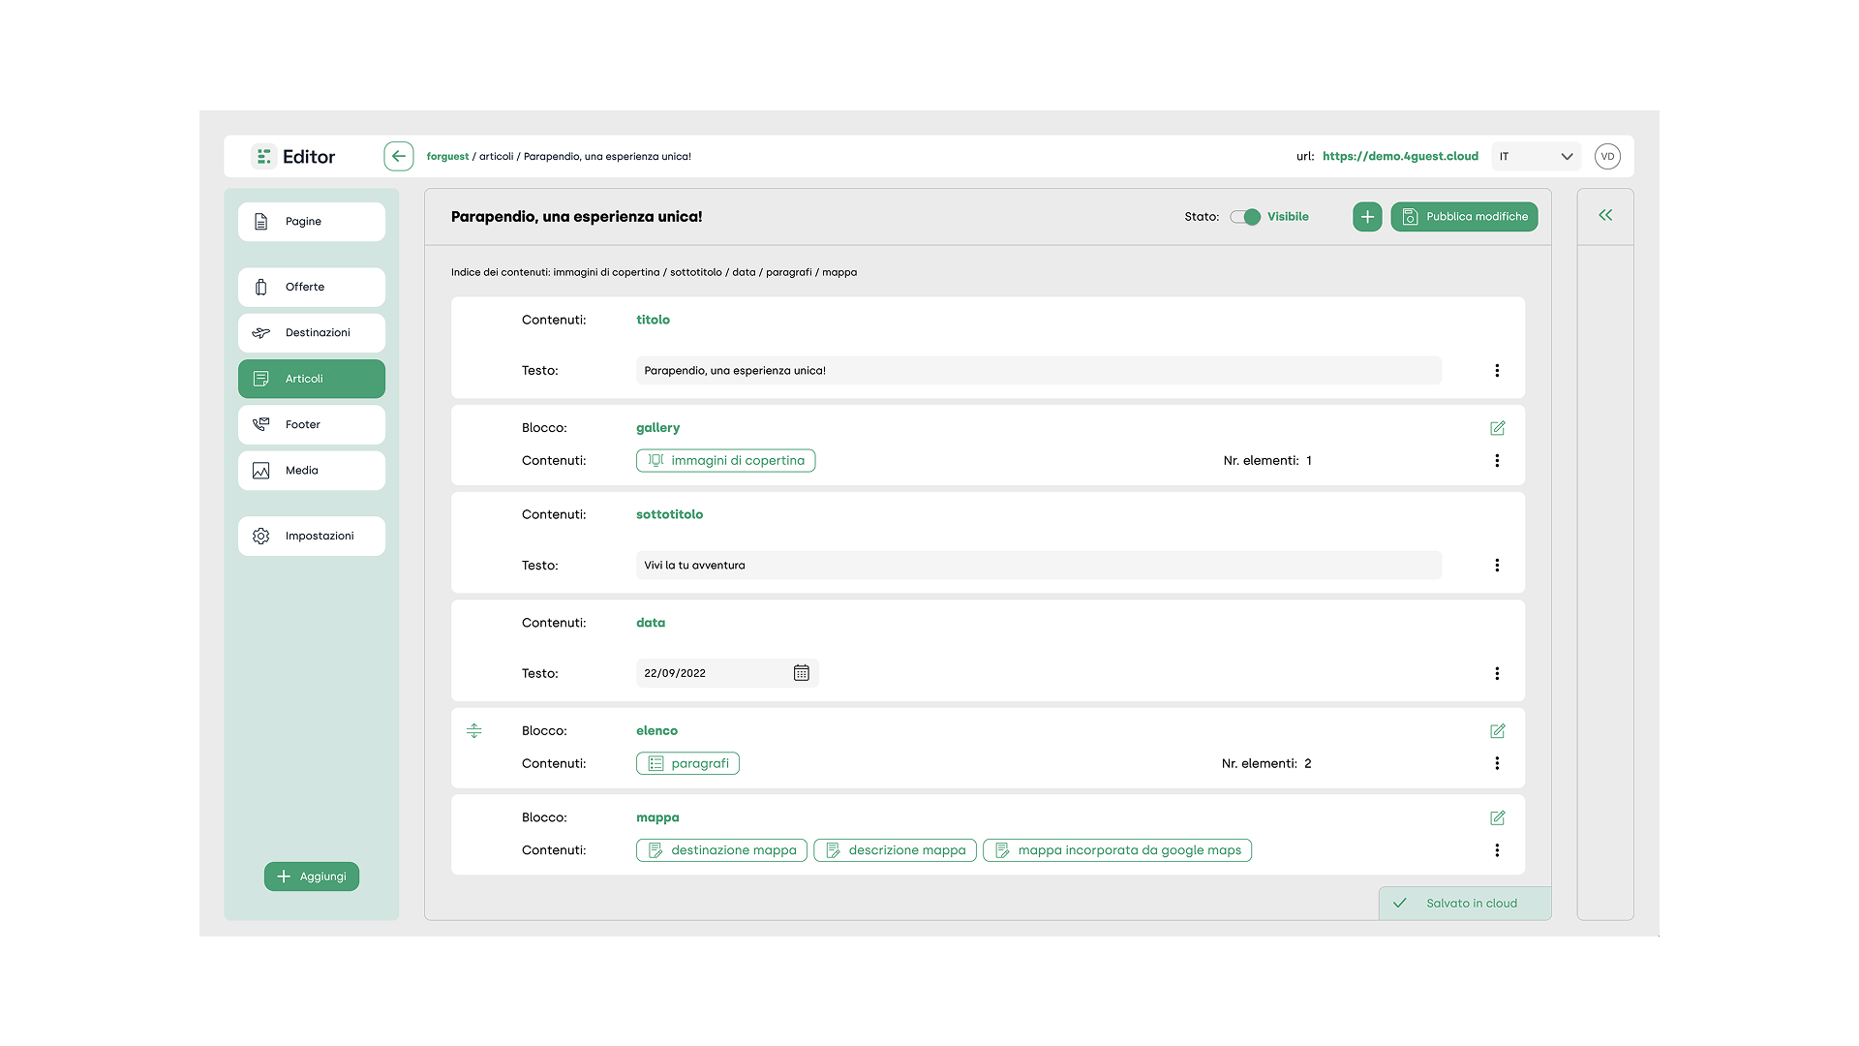Open Impostazioni settings
Image resolution: width=1859 pixels, height=1046 pixels.
click(x=312, y=537)
